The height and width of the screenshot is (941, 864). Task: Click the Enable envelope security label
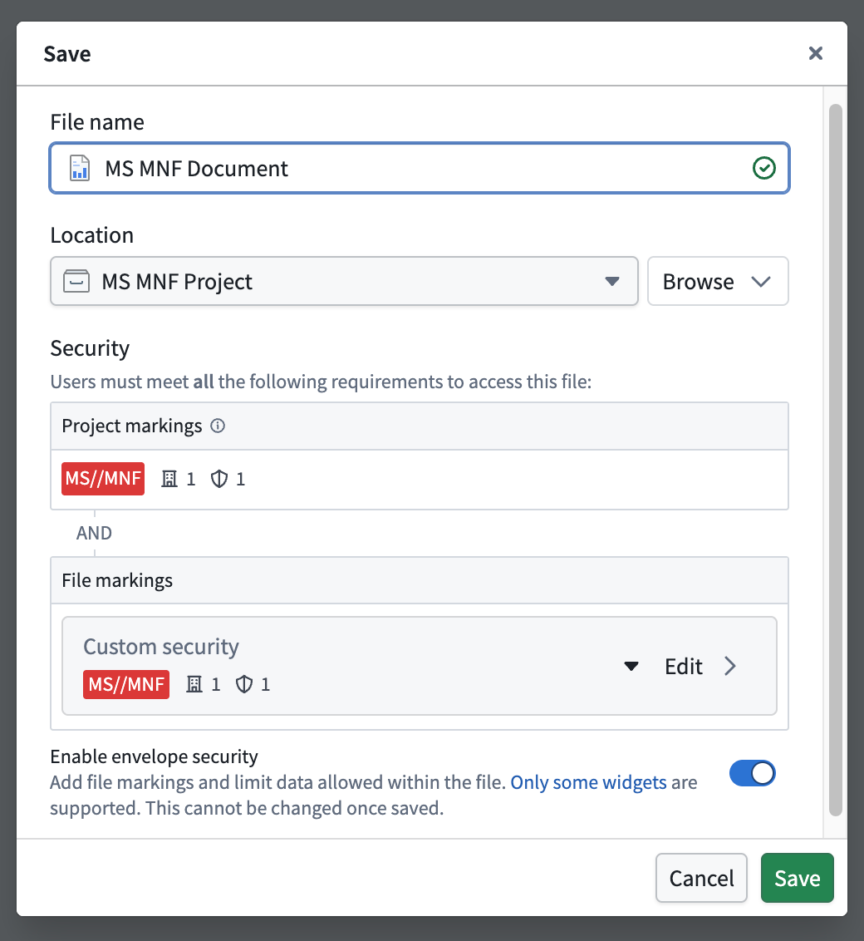pyautogui.click(x=154, y=756)
